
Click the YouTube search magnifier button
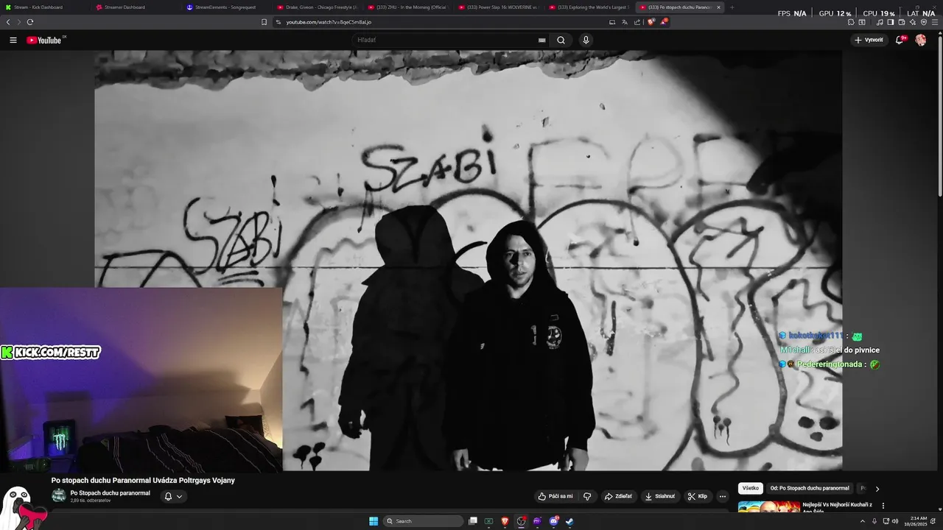point(561,40)
